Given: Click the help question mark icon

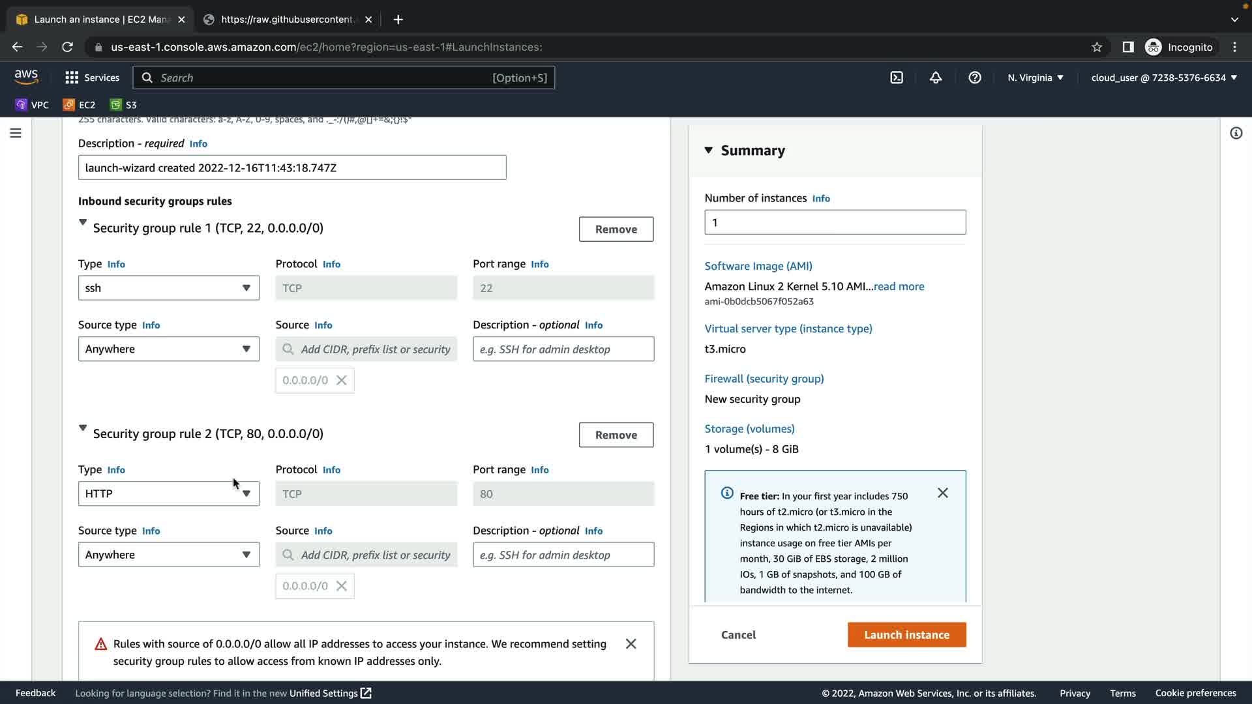Looking at the screenshot, I should (x=975, y=78).
